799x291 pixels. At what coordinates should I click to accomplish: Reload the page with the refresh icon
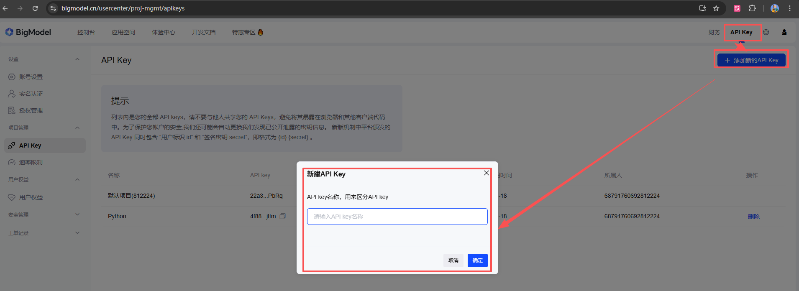pyautogui.click(x=35, y=8)
